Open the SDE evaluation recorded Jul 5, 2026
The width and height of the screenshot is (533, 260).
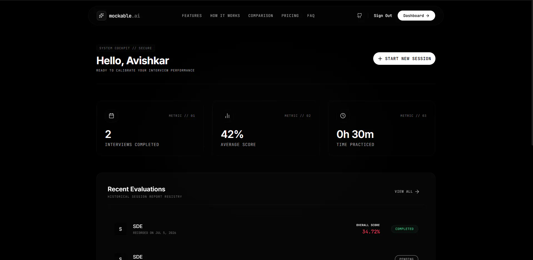tap(266, 229)
